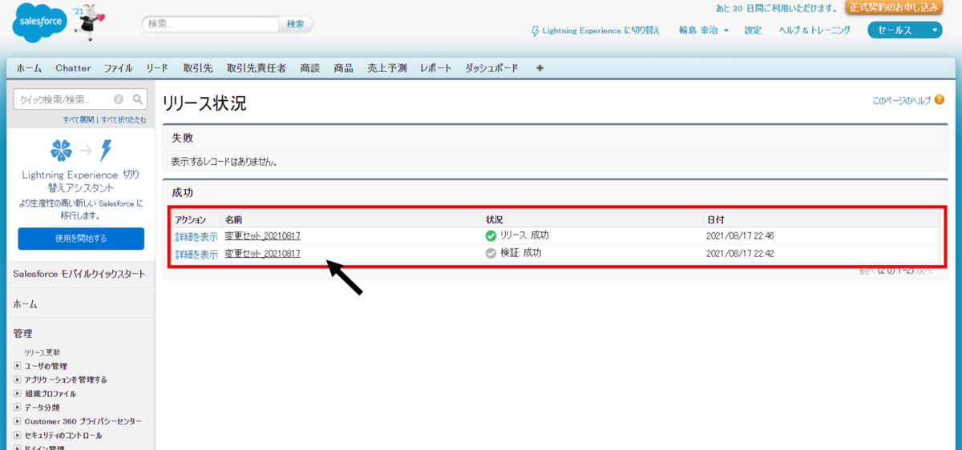Click the 日付 column header
Viewport: 962px width, 450px height.
715,219
